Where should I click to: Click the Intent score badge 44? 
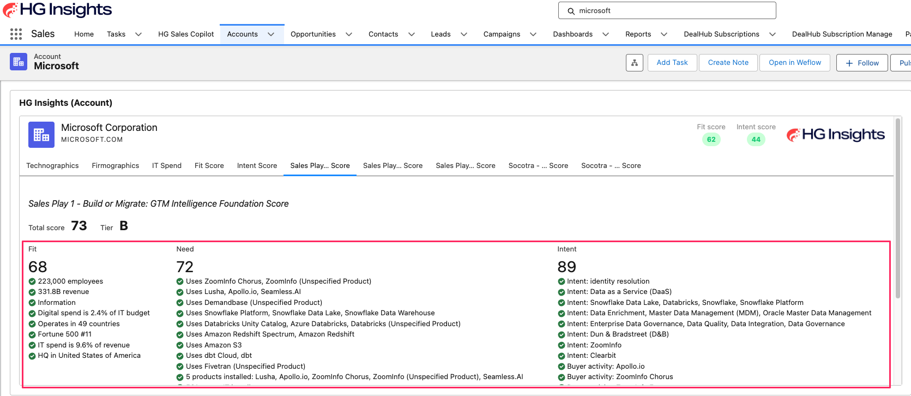pos(756,140)
